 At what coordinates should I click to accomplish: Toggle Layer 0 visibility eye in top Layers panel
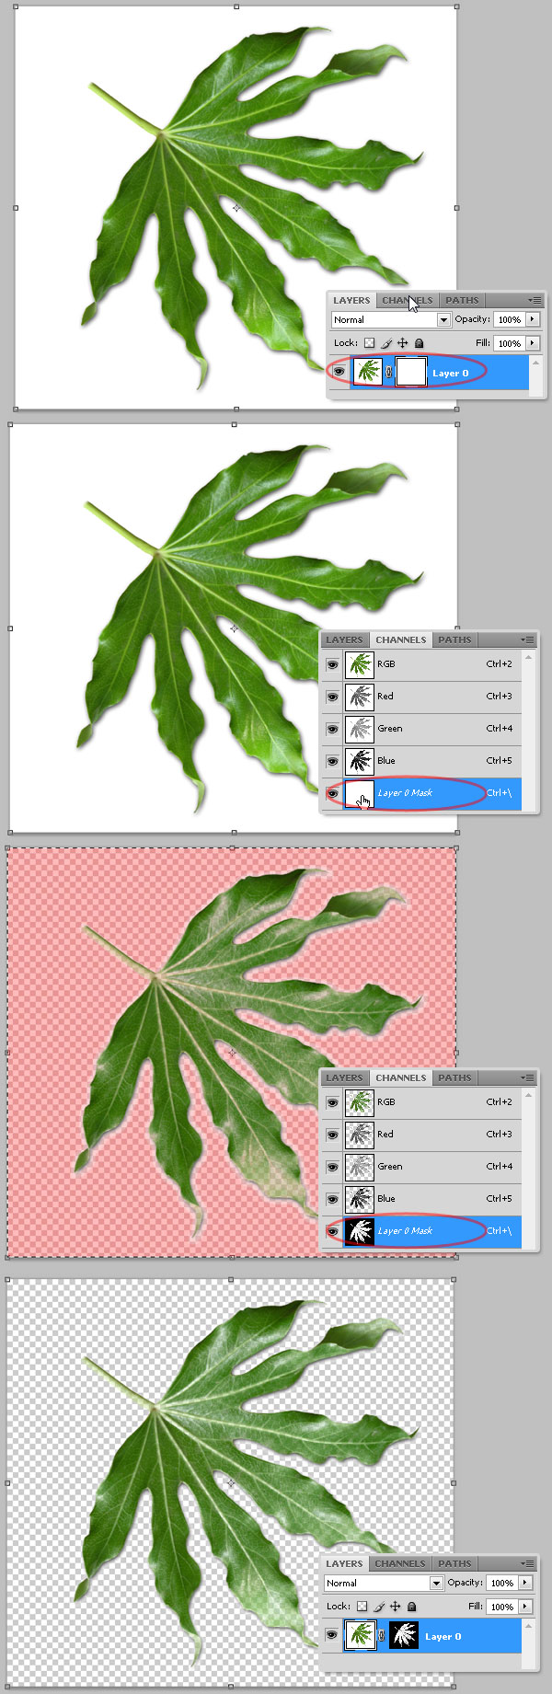pos(339,373)
